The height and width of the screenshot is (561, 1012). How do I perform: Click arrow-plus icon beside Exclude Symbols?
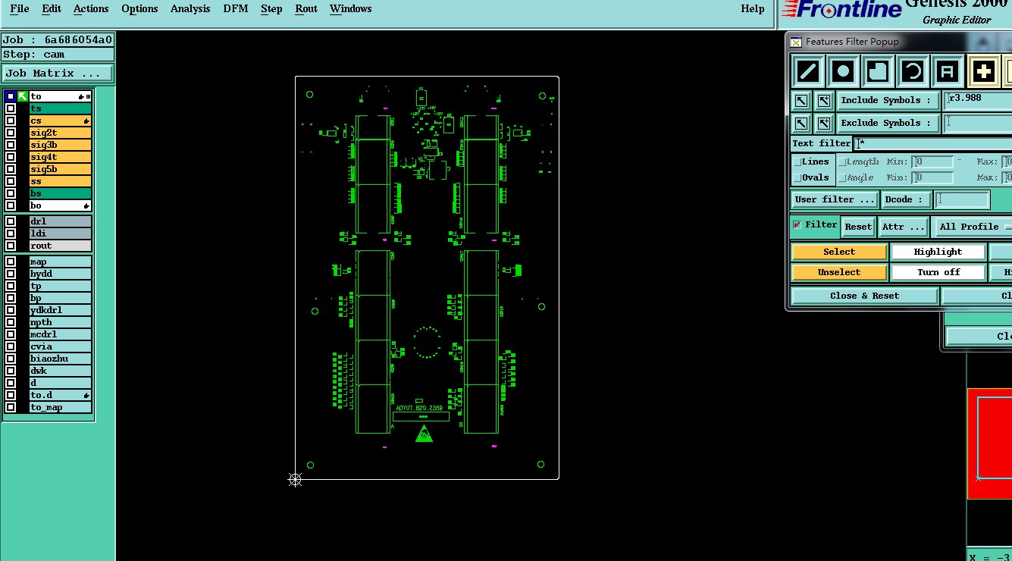pyautogui.click(x=824, y=123)
